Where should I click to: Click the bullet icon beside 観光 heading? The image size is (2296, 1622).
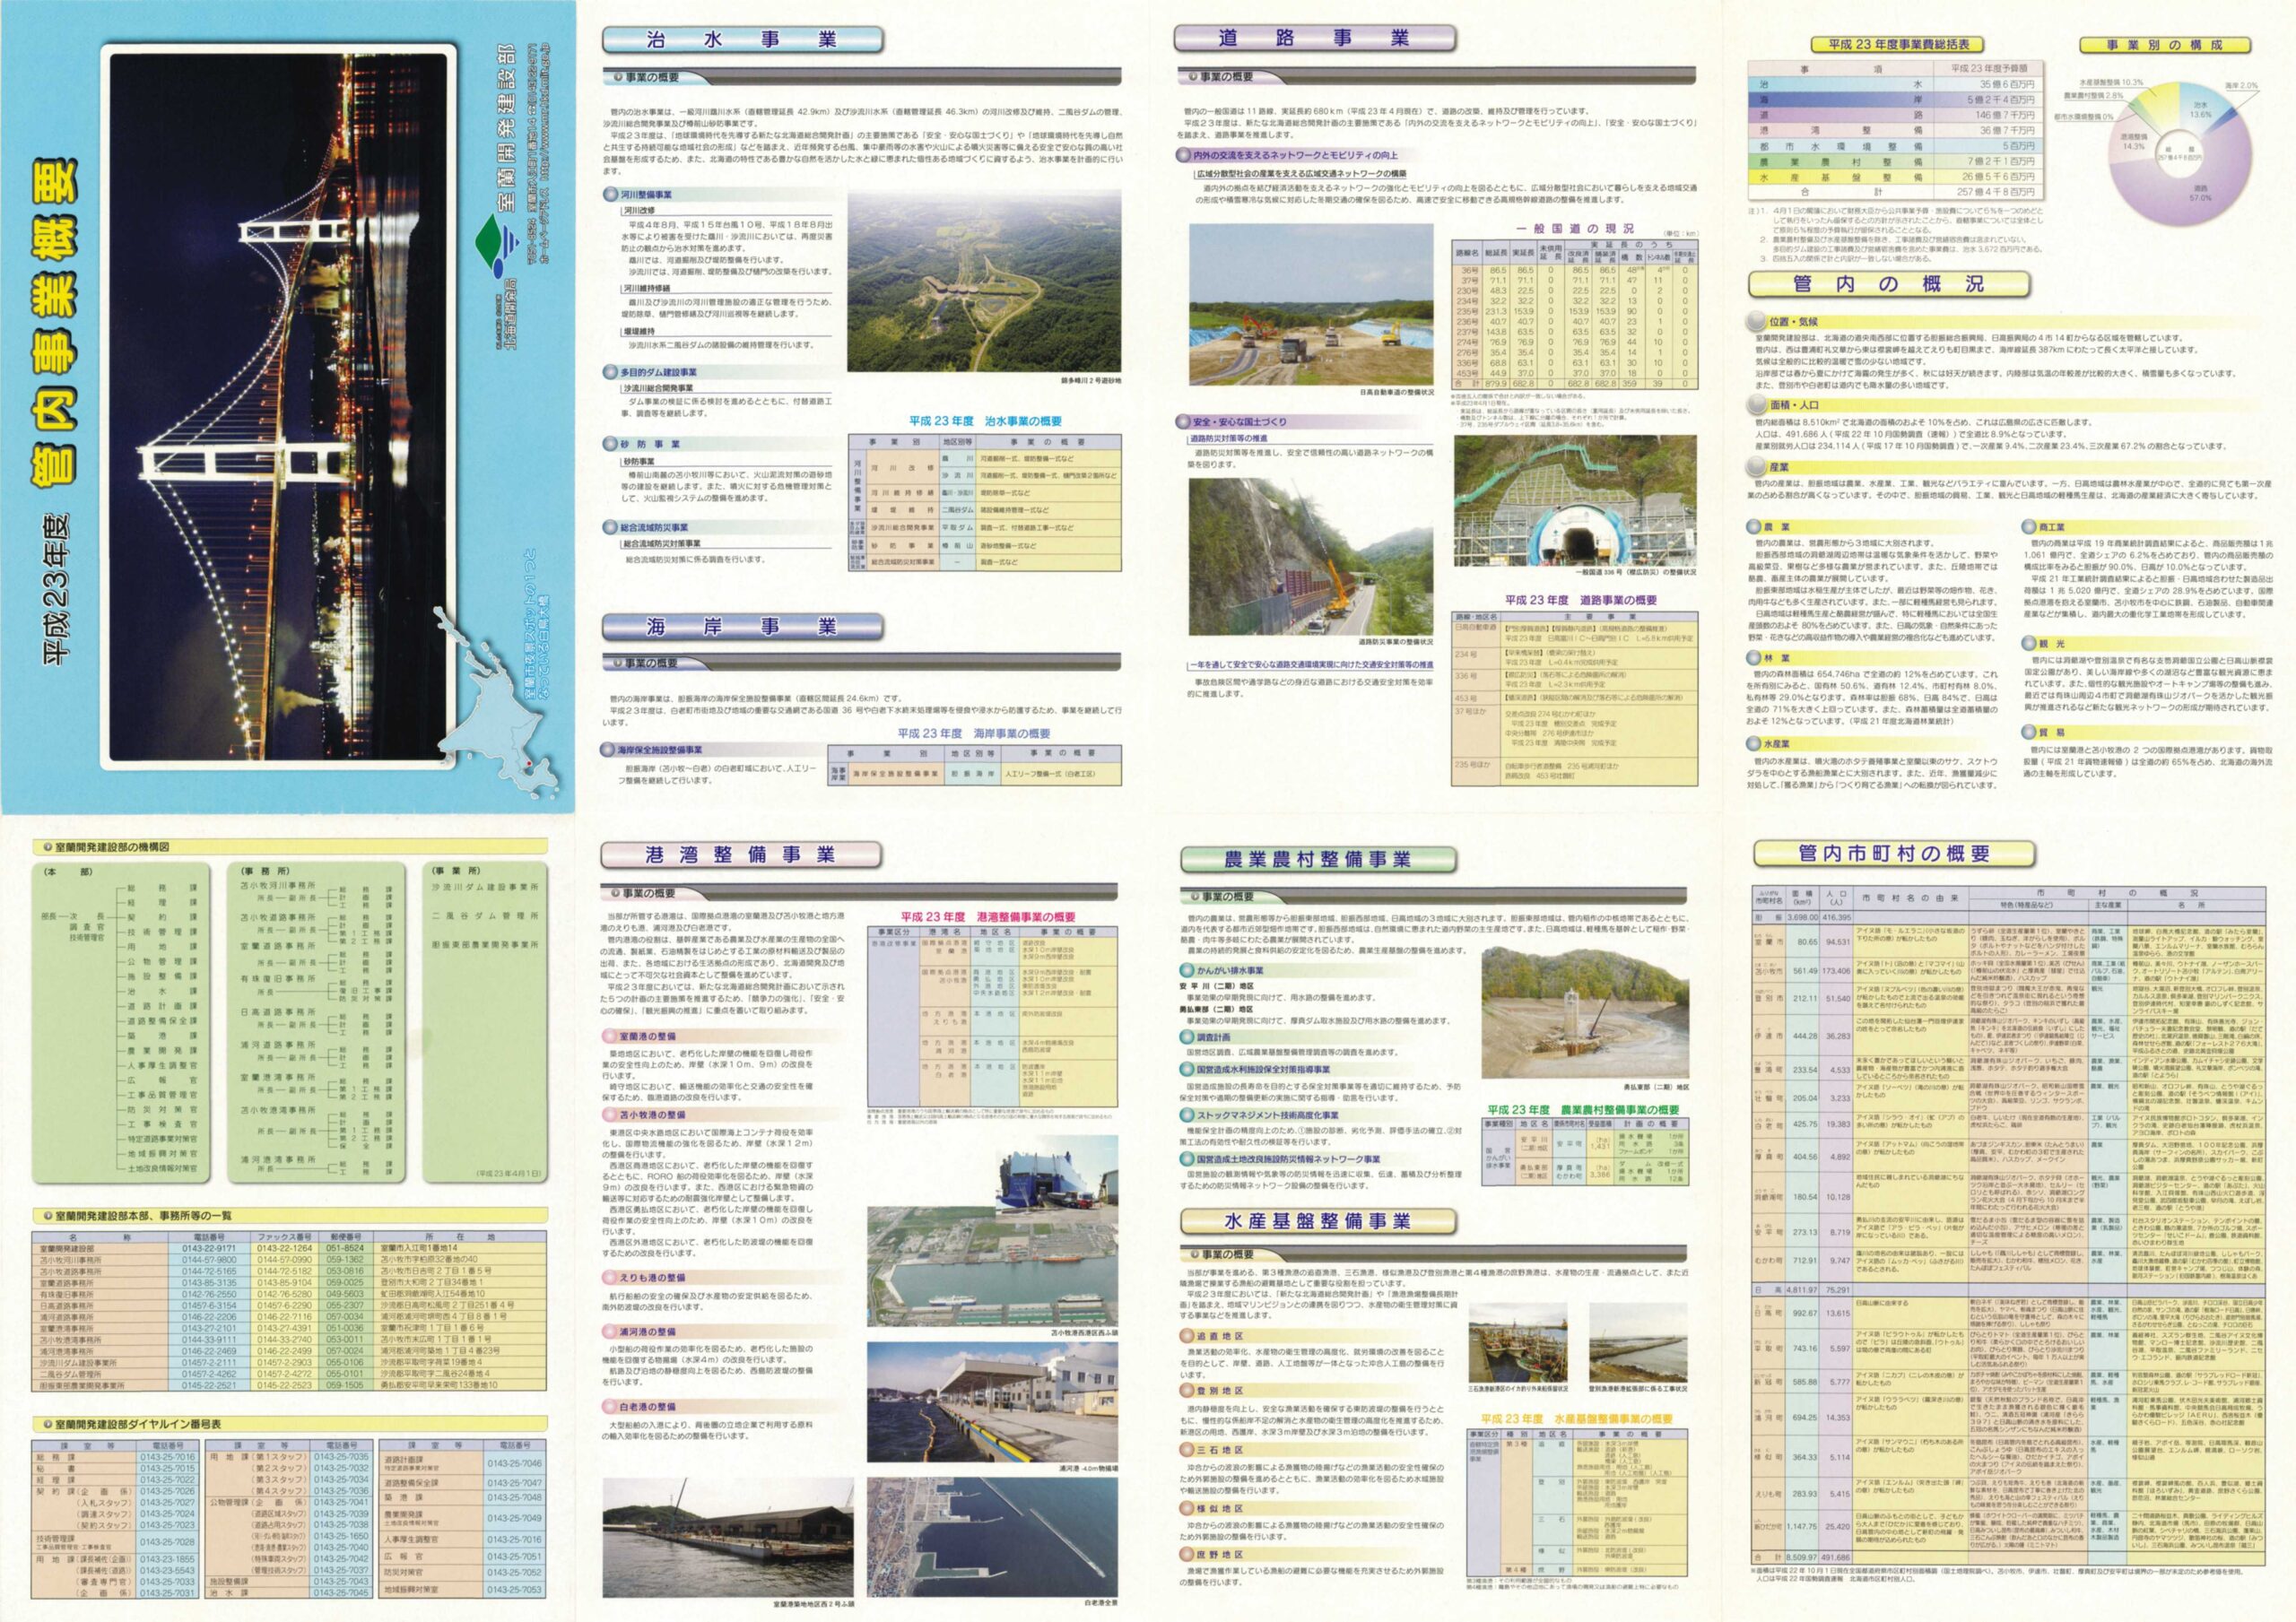[2030, 644]
